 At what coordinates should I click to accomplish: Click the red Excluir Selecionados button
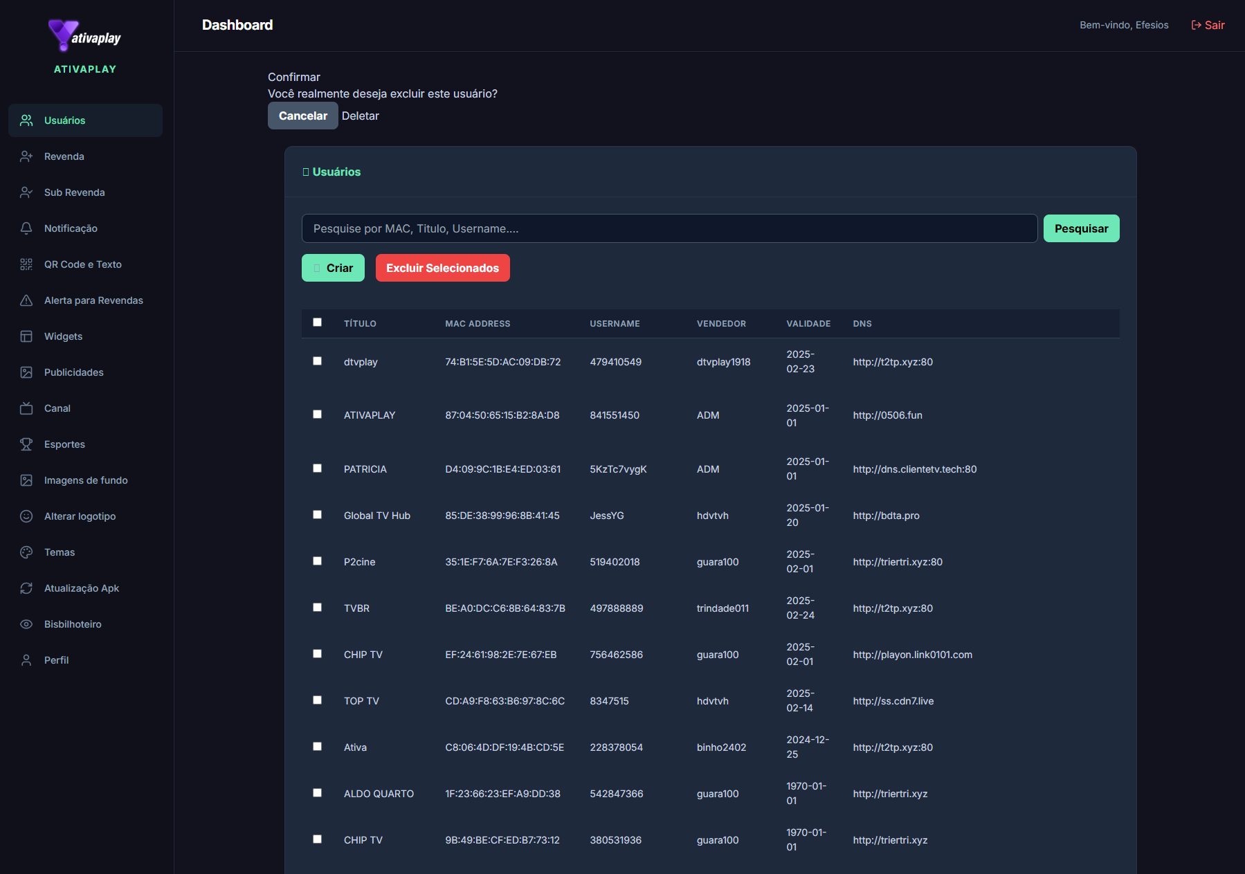442,268
